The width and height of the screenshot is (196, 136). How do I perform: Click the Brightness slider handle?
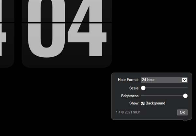click(x=185, y=96)
